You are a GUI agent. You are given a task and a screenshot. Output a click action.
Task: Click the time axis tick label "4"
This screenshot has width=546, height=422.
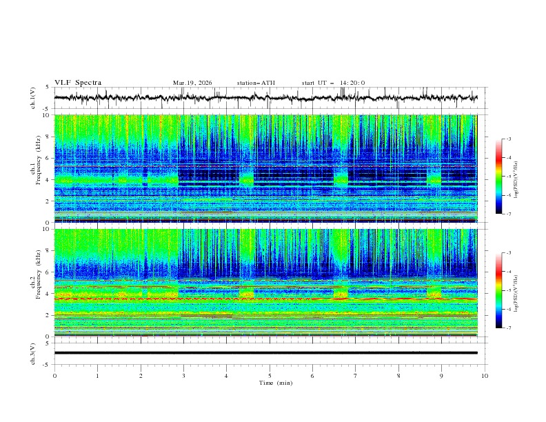point(226,376)
